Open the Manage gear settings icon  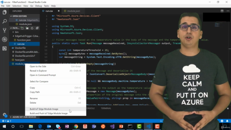tap(5, 115)
